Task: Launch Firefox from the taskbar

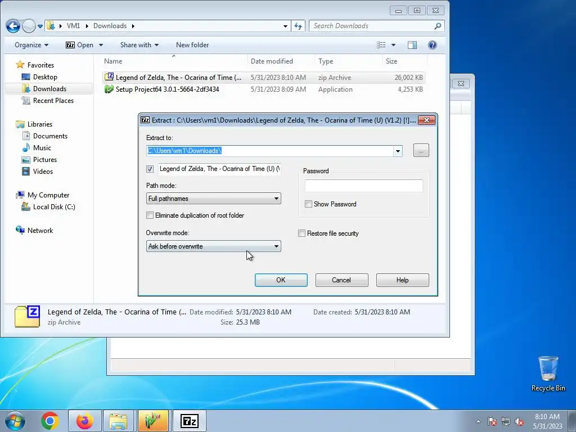Action: pos(85,421)
